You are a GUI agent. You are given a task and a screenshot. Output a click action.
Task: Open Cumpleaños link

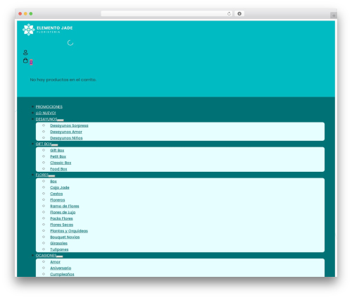click(x=62, y=274)
